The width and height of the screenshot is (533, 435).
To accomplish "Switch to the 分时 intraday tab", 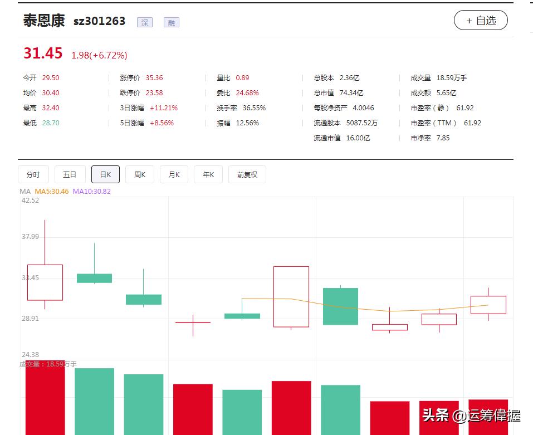I will tap(33, 174).
